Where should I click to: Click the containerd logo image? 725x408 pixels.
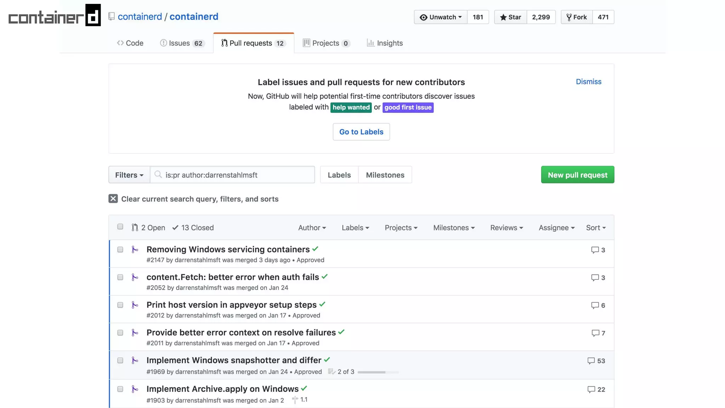click(55, 15)
